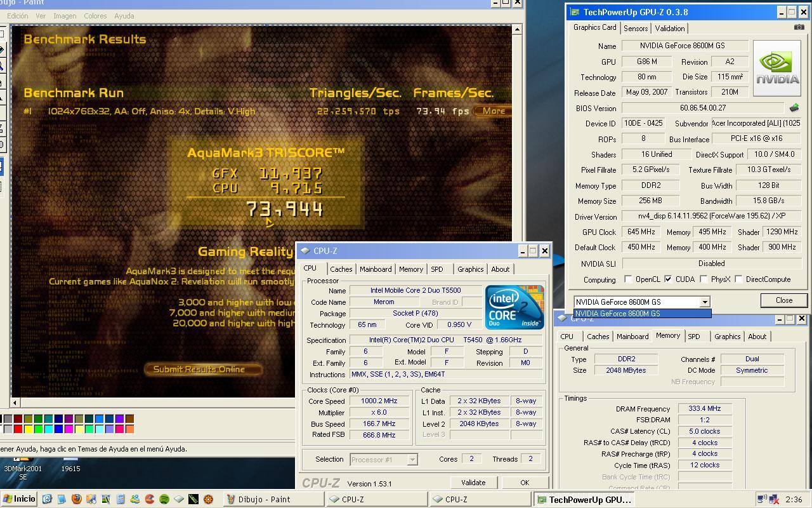Open the Mainboard tab in front CPU-Z
Viewport: 812px width, 508px height.
coord(376,269)
